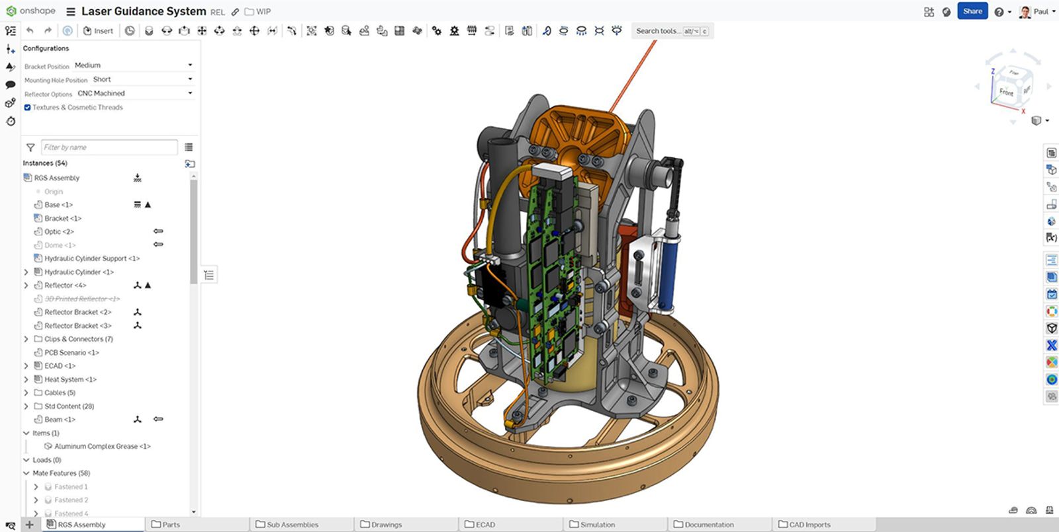Screen dimensions: 1059x532
Task: Open the Reflector Options dropdown
Action: click(132, 93)
